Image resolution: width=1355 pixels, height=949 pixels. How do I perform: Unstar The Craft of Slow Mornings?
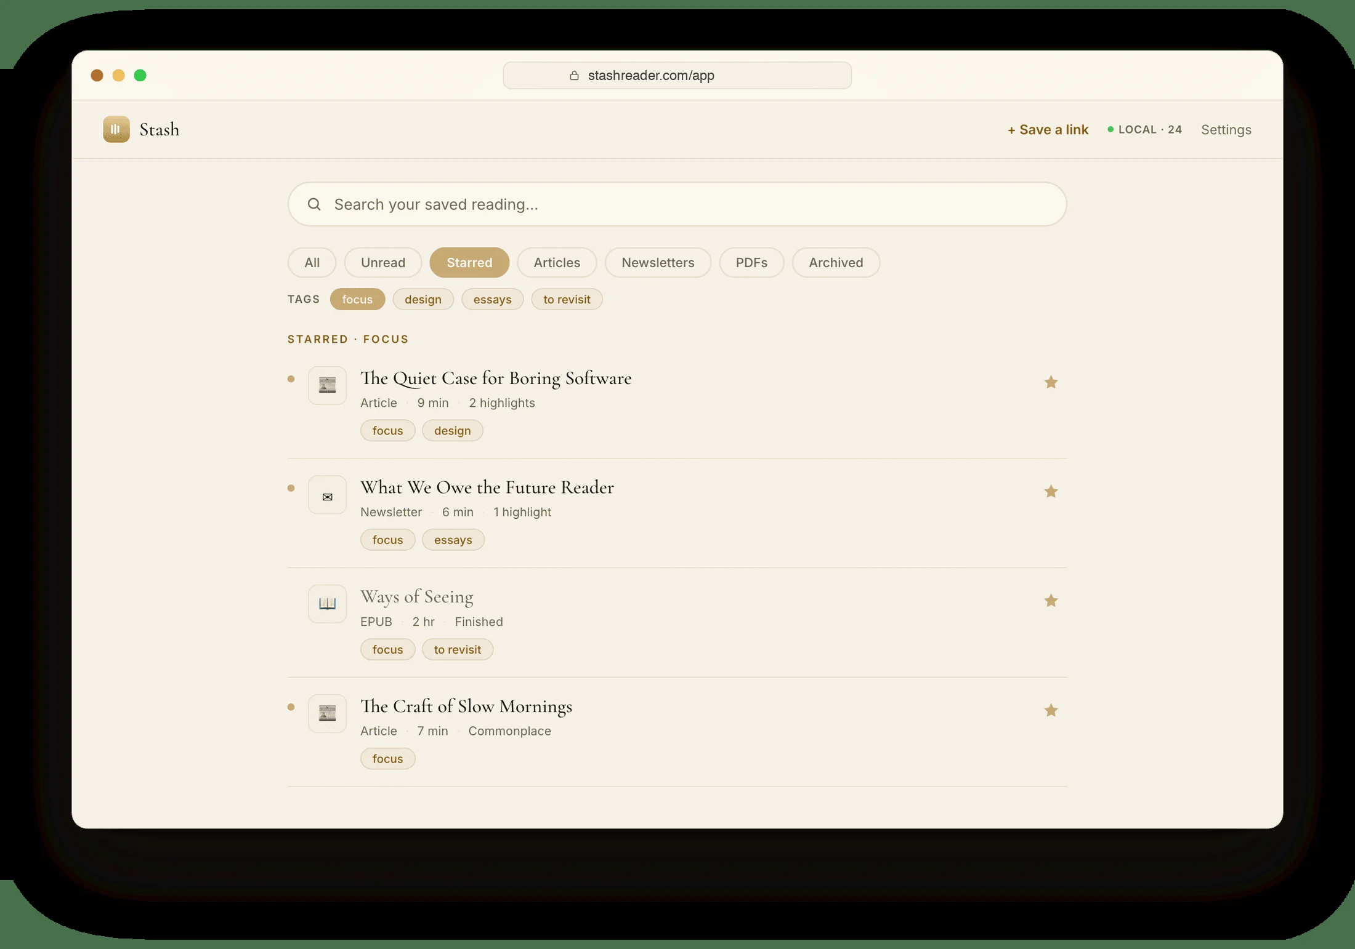click(1051, 710)
